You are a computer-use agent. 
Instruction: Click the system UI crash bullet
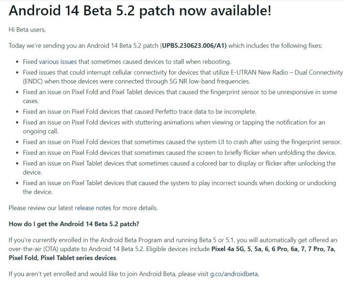(182, 142)
